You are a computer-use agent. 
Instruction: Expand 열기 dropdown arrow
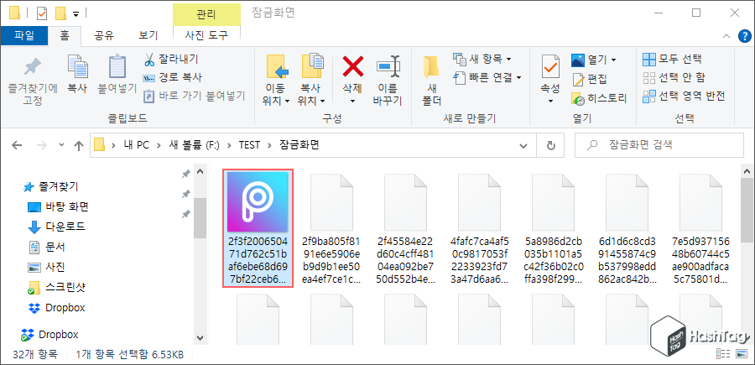click(613, 60)
